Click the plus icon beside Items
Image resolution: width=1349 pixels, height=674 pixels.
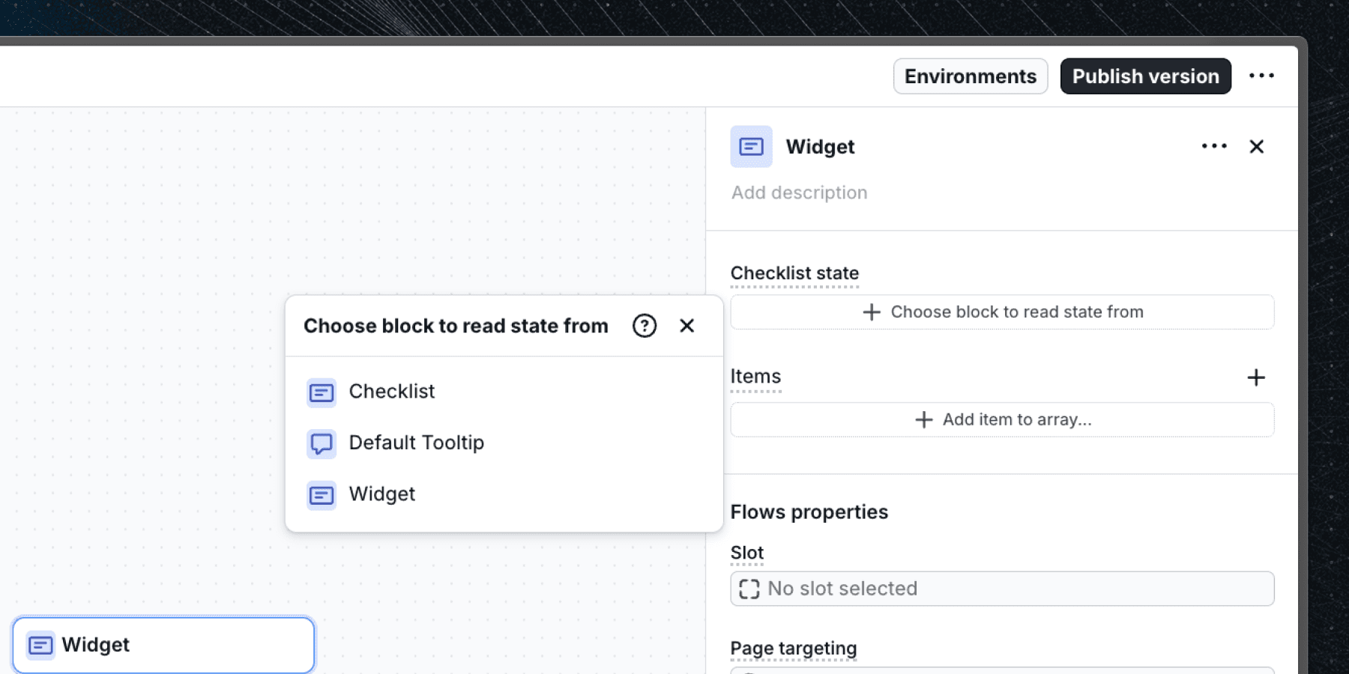1256,377
